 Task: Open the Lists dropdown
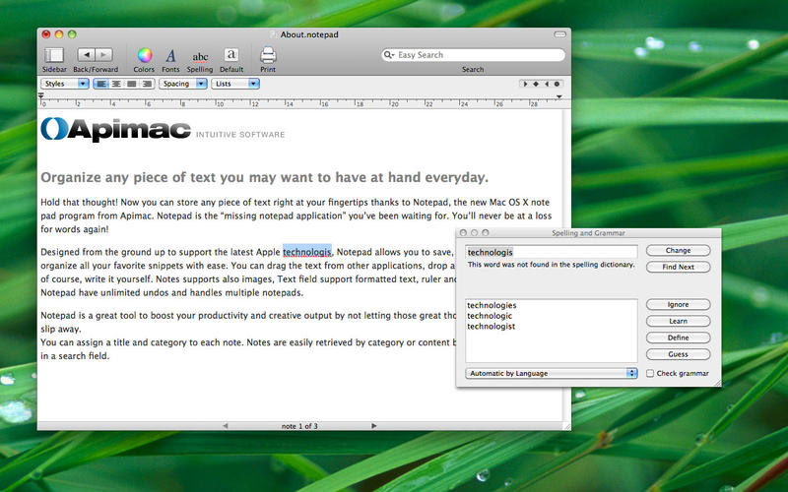[235, 84]
